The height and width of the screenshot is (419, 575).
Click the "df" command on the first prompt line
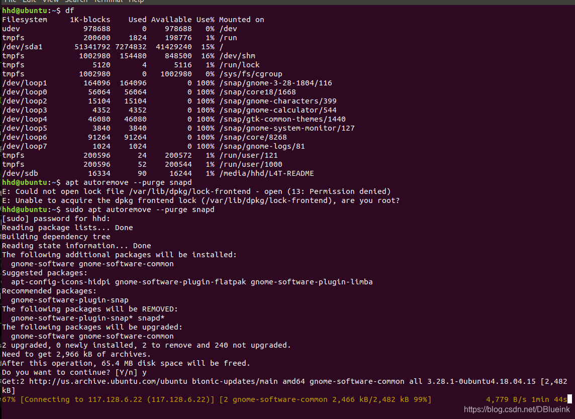[x=70, y=11]
